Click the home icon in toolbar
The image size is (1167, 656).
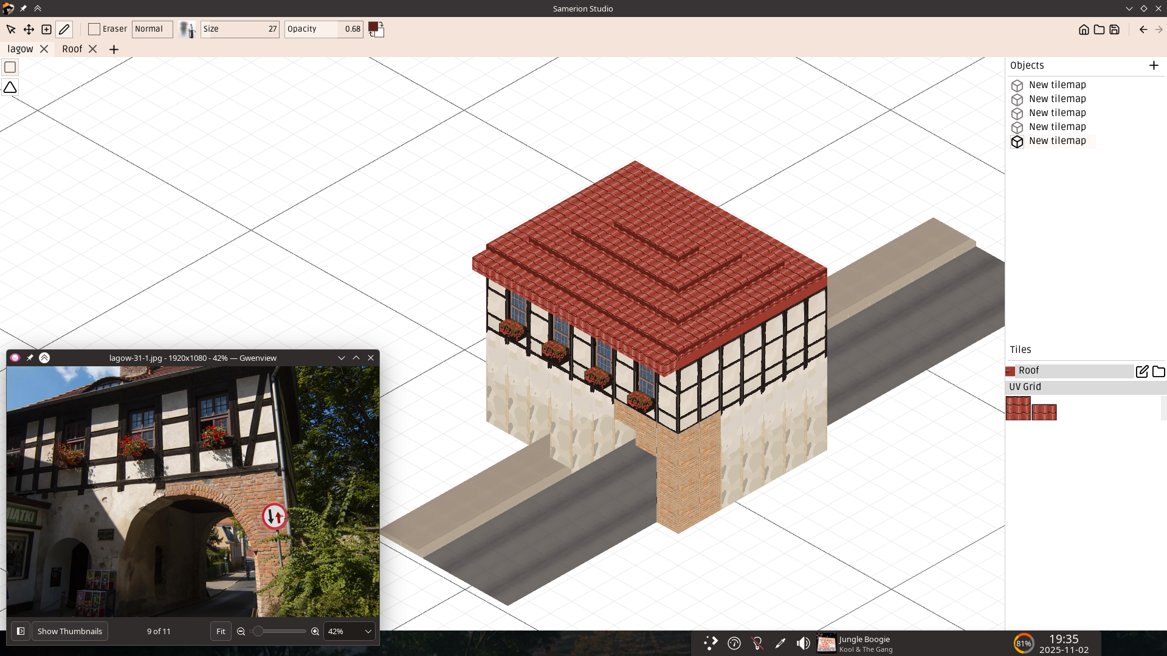pyautogui.click(x=1084, y=29)
